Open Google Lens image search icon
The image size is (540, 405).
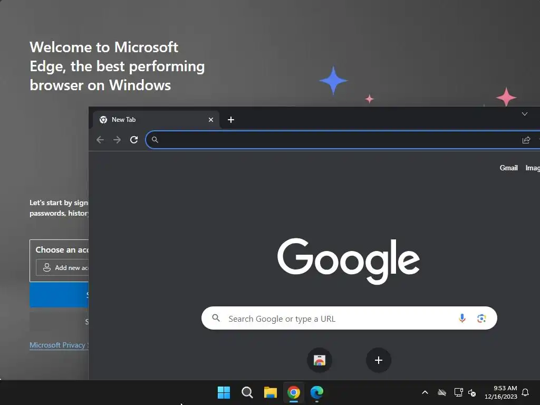481,318
